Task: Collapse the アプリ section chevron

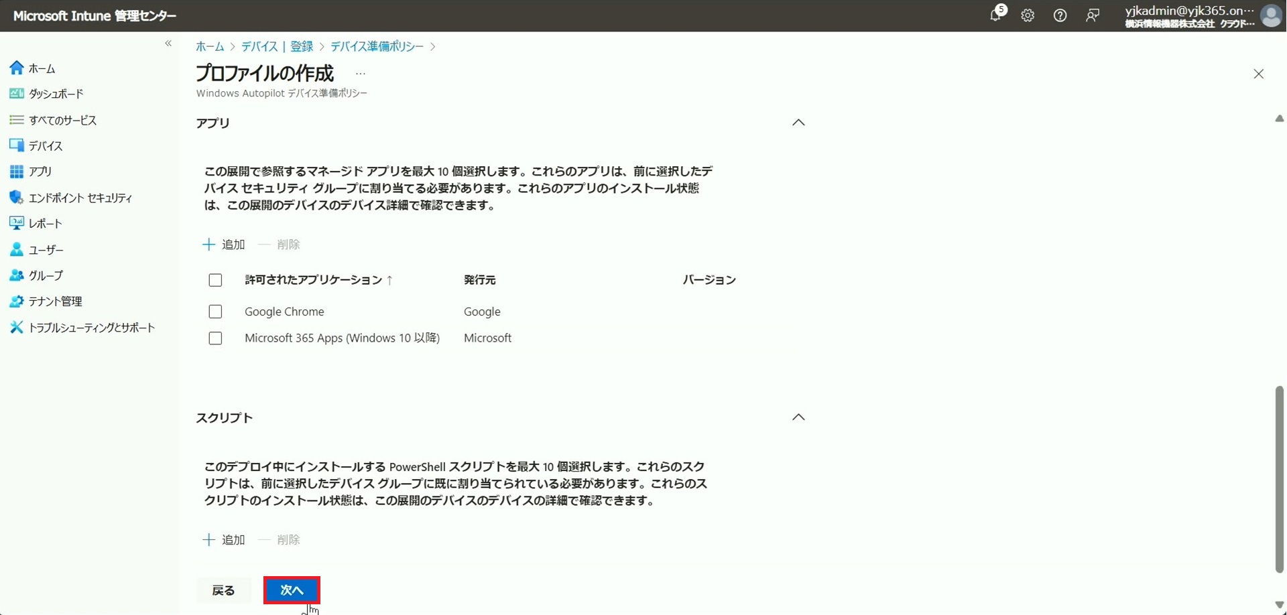Action: pyautogui.click(x=798, y=123)
